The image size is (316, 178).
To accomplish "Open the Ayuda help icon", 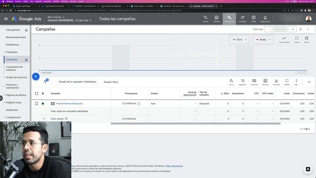I will (x=253, y=19).
